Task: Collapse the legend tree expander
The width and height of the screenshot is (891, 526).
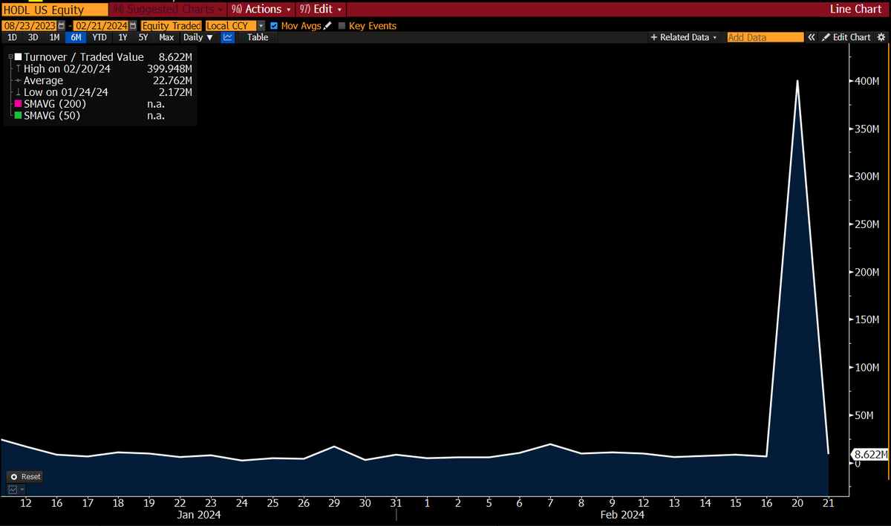Action: click(x=10, y=57)
